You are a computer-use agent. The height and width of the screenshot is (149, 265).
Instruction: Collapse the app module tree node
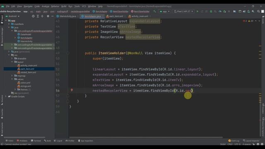tap(6, 21)
